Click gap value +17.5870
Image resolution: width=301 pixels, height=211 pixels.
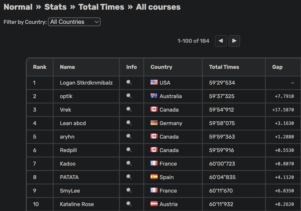point(283,110)
